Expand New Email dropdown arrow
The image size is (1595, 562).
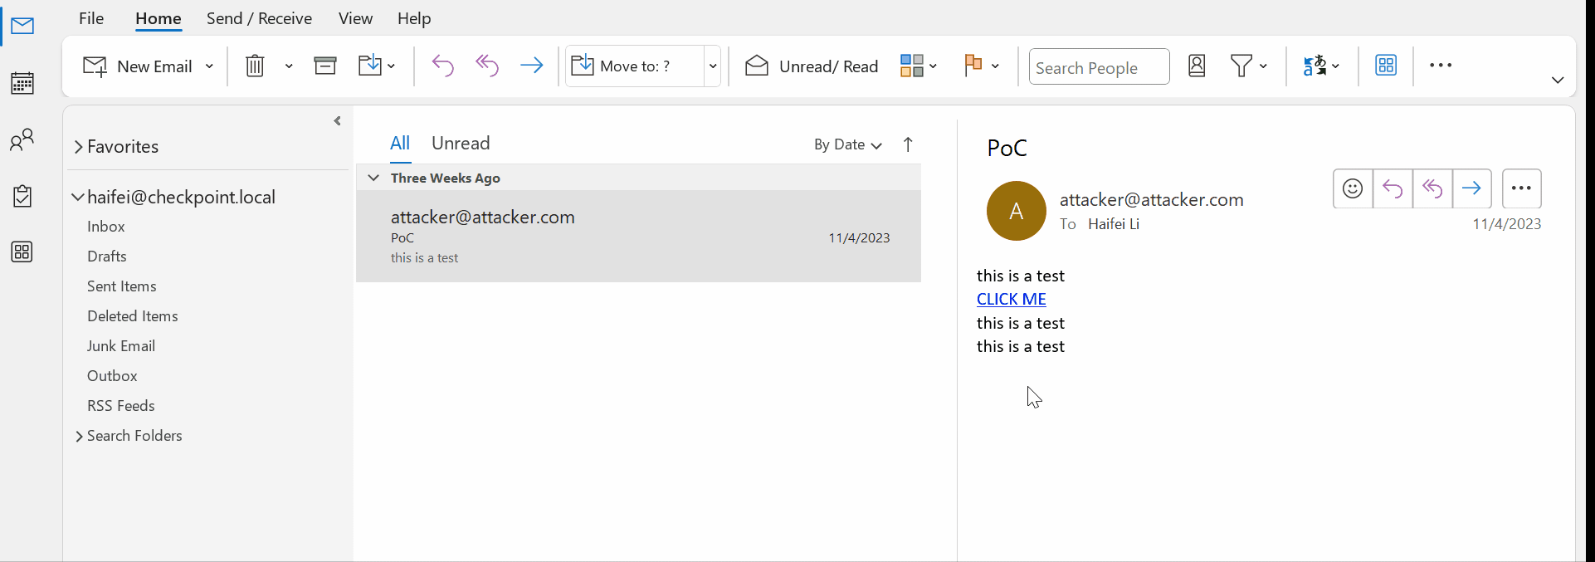209,66
